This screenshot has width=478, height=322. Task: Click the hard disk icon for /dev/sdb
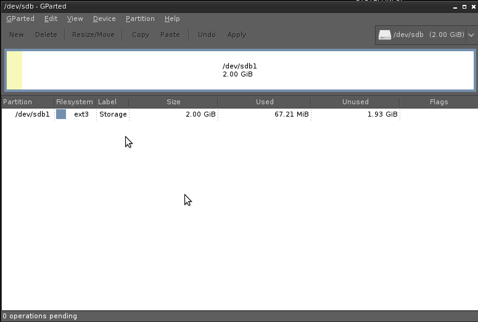pyautogui.click(x=385, y=35)
